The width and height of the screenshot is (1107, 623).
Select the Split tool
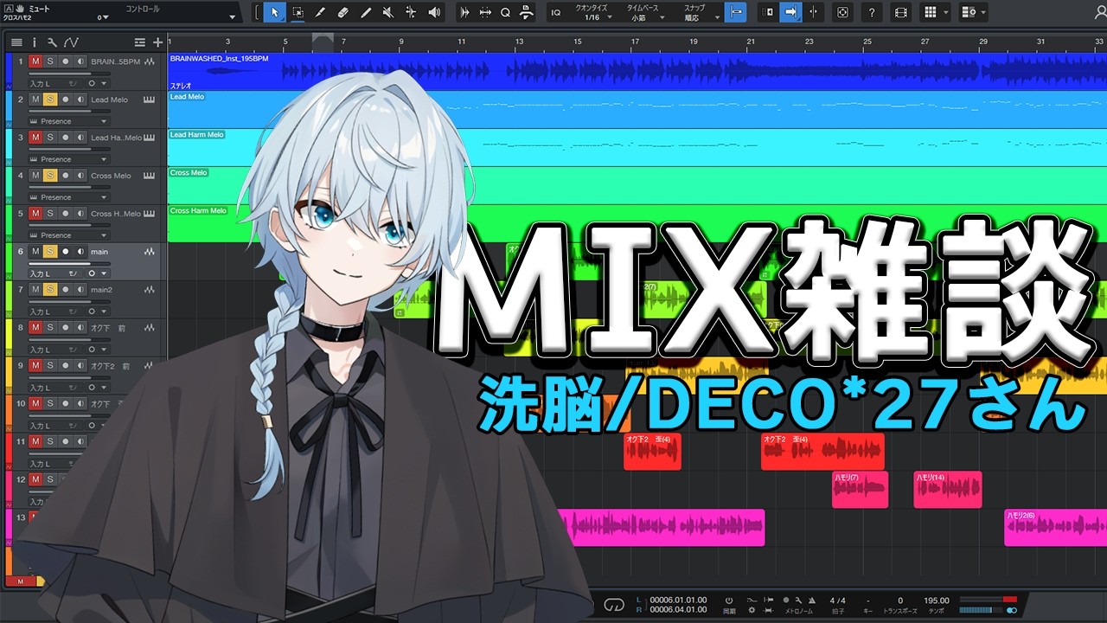pos(320,12)
